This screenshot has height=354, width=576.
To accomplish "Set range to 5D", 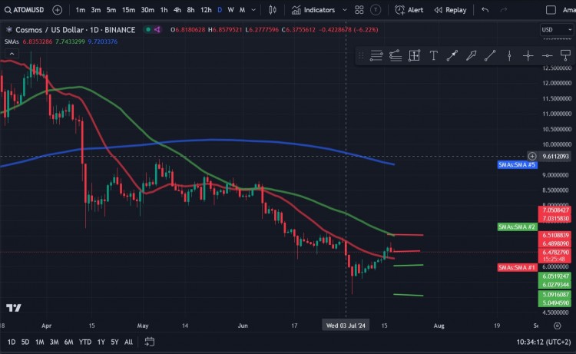I will 25,342.
